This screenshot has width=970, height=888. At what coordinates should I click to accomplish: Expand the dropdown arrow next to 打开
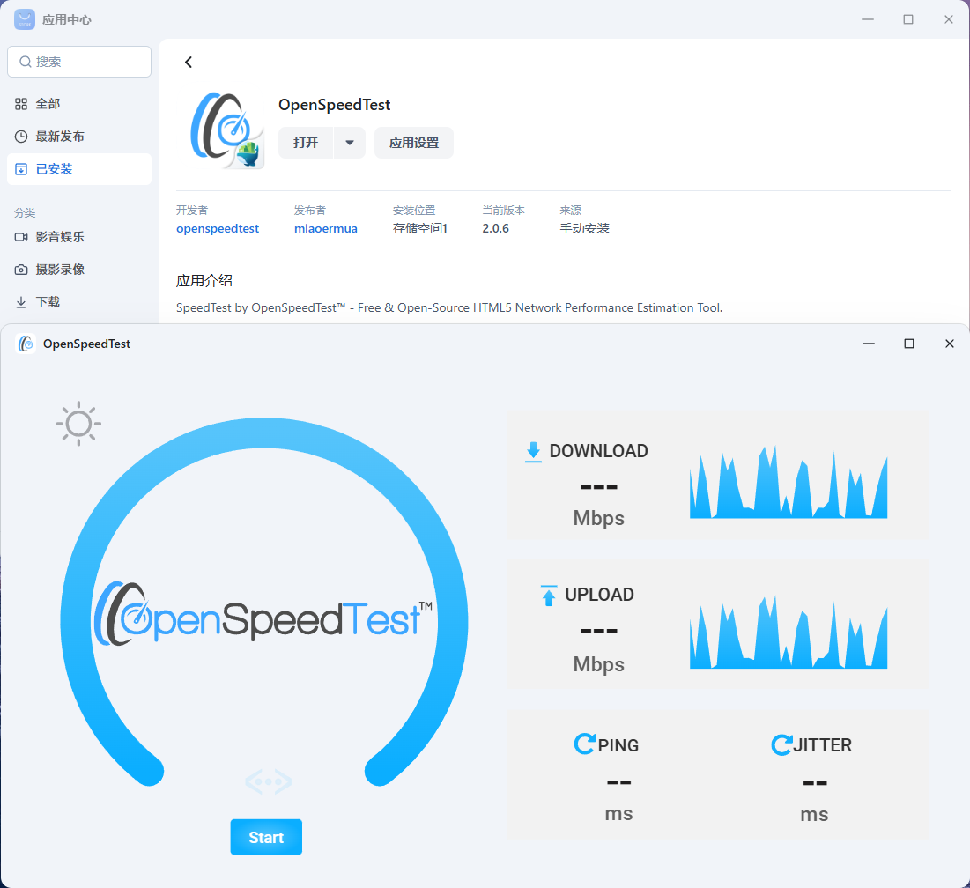350,143
